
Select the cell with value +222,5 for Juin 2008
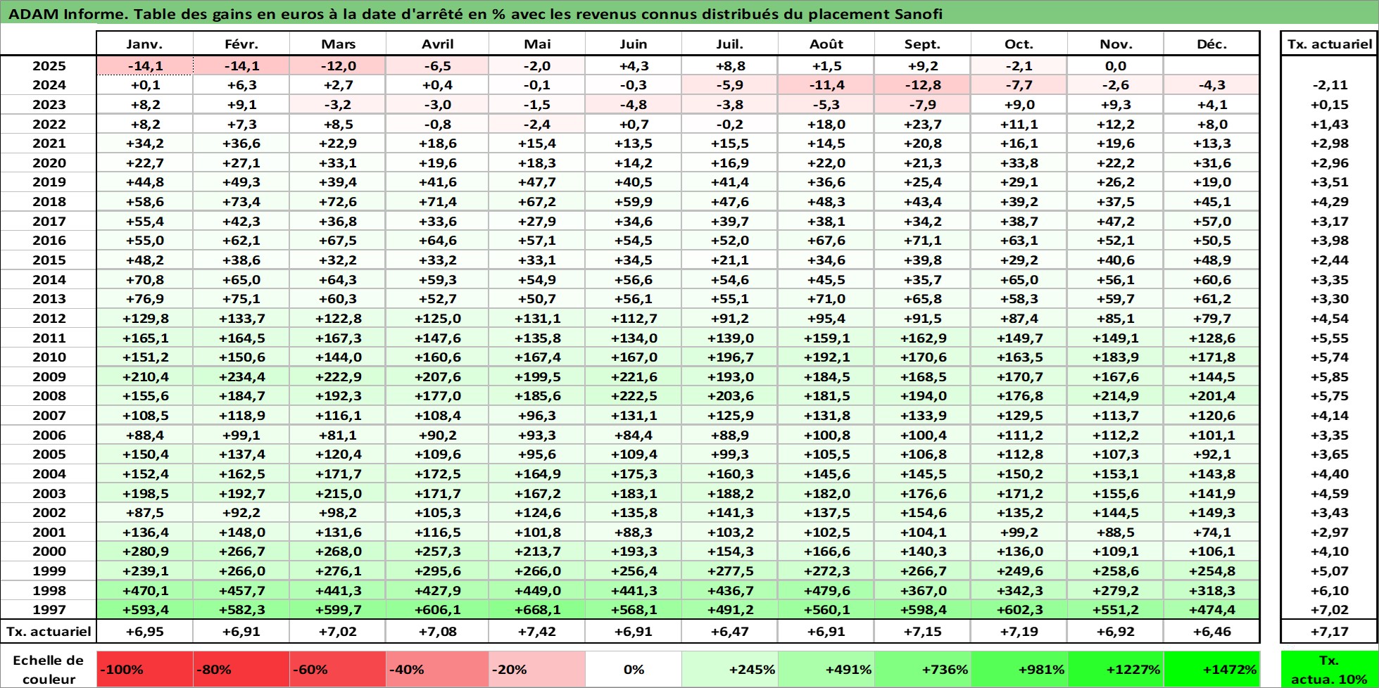pos(634,396)
